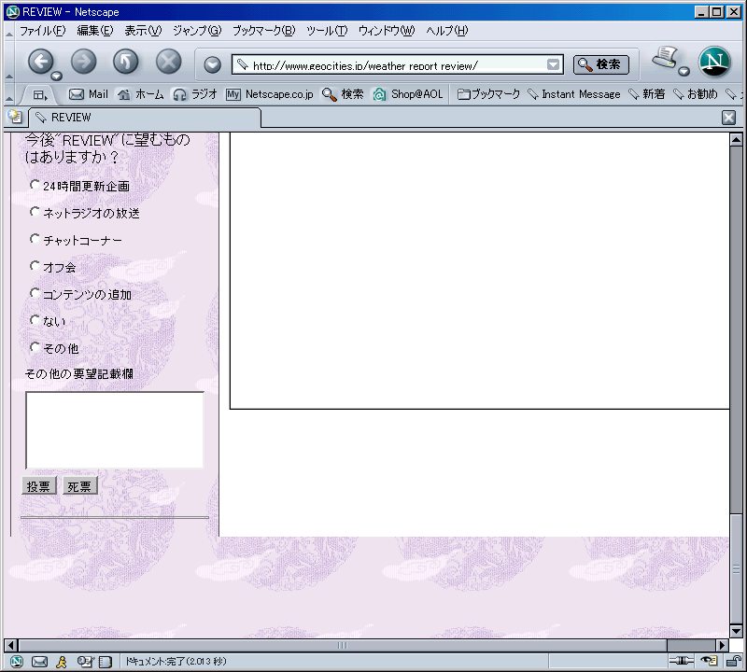The height and width of the screenshot is (672, 747).
Task: Open the Print options dropdown arrow
Action: (684, 72)
